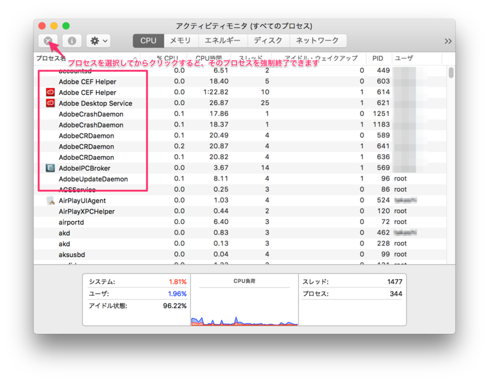The image size is (489, 382).
Task: Sort by PID column header
Action: tap(377, 58)
